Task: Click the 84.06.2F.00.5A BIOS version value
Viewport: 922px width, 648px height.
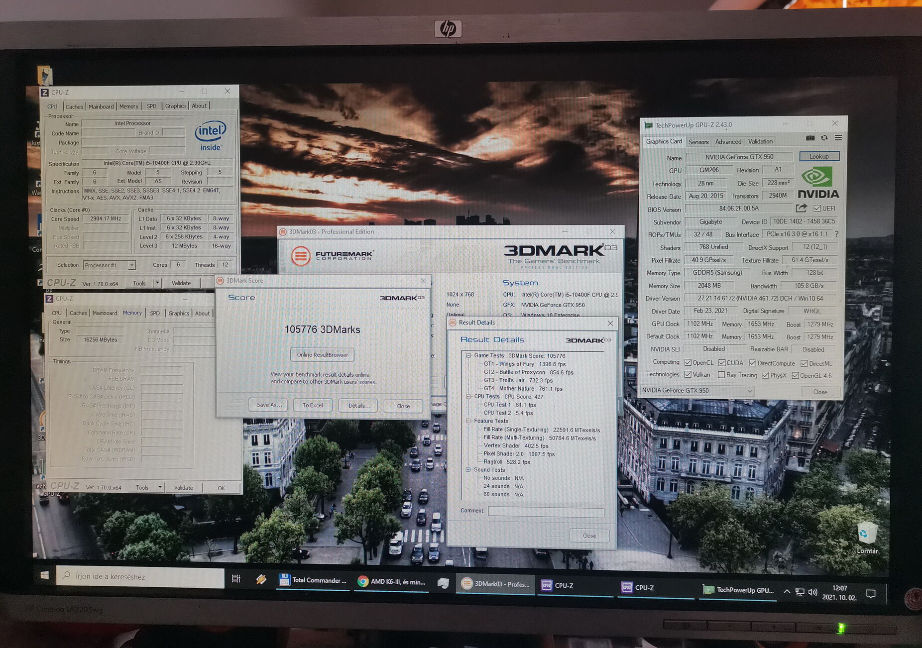Action: tap(738, 208)
